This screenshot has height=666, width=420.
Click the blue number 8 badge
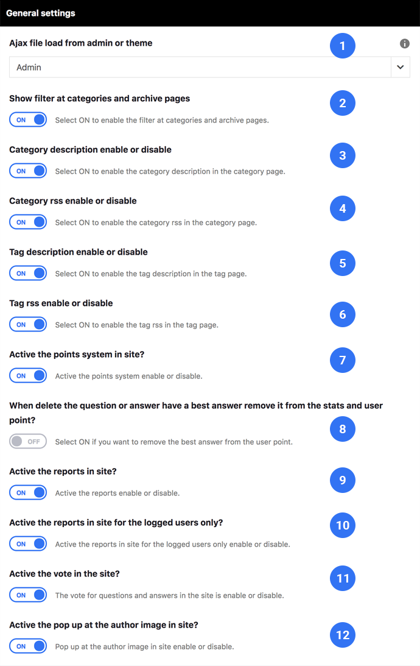tap(342, 429)
